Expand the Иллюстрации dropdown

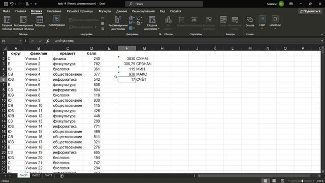(x=56, y=23)
